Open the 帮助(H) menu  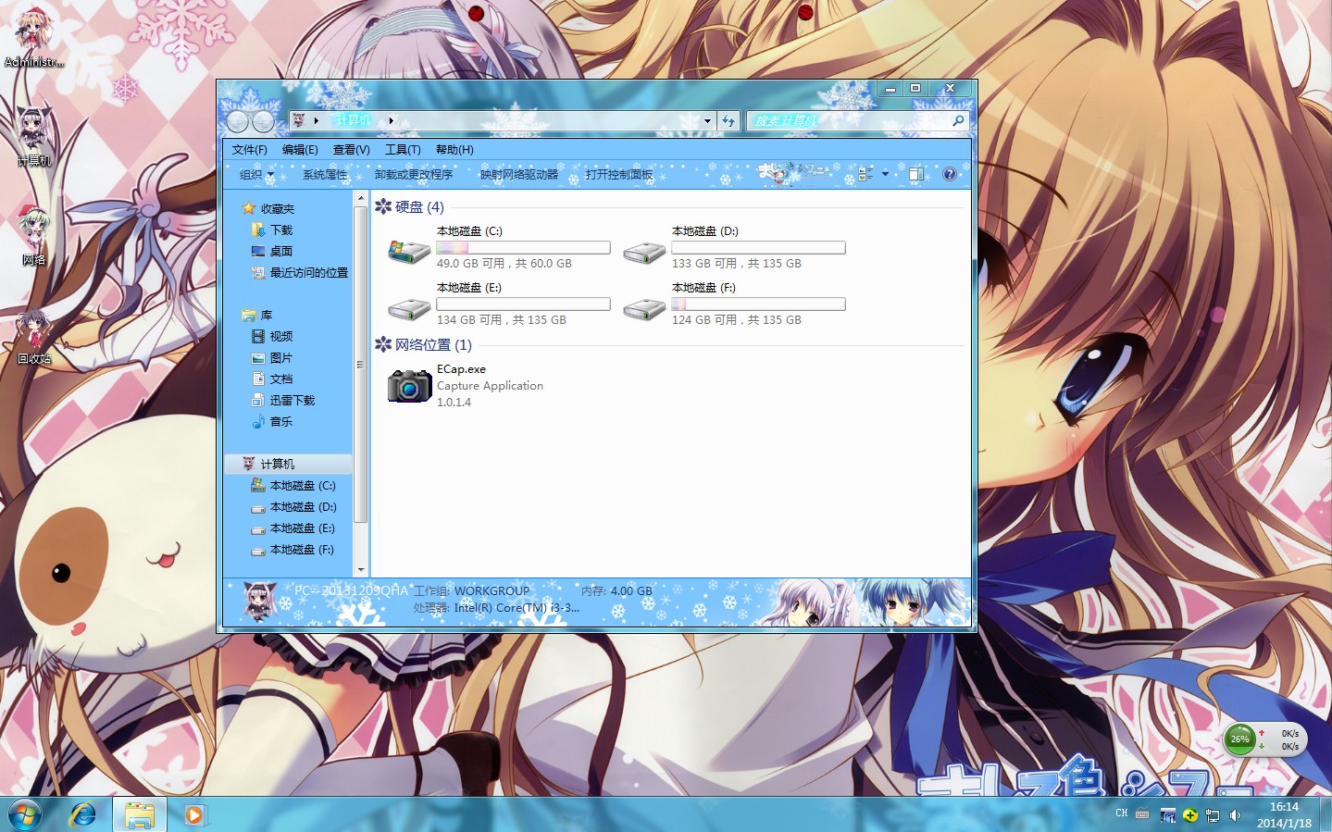pyautogui.click(x=454, y=150)
